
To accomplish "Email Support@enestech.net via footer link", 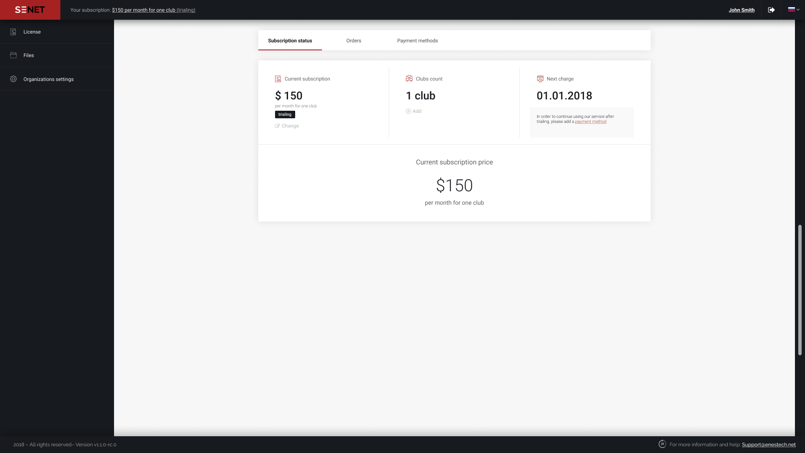I will (x=769, y=445).
